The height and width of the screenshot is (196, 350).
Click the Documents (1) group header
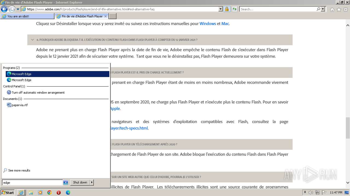click(12, 99)
